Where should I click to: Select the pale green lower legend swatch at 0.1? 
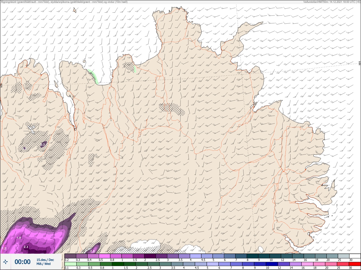[x=70, y=264]
